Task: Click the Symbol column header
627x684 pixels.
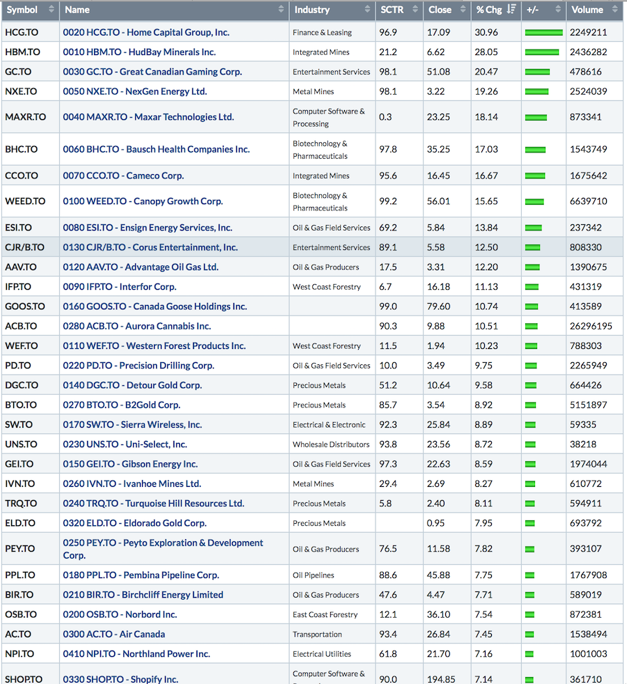Action: [30, 11]
